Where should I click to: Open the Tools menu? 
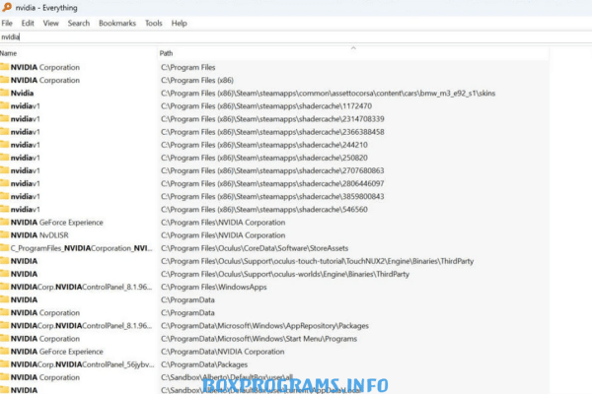click(x=154, y=24)
